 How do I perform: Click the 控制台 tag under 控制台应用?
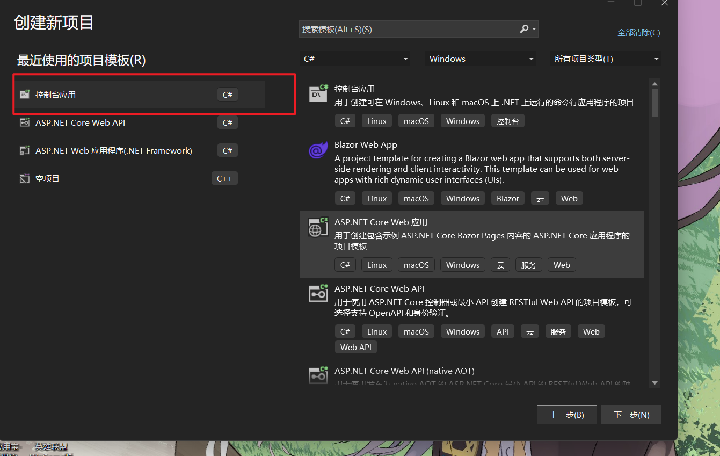(508, 121)
